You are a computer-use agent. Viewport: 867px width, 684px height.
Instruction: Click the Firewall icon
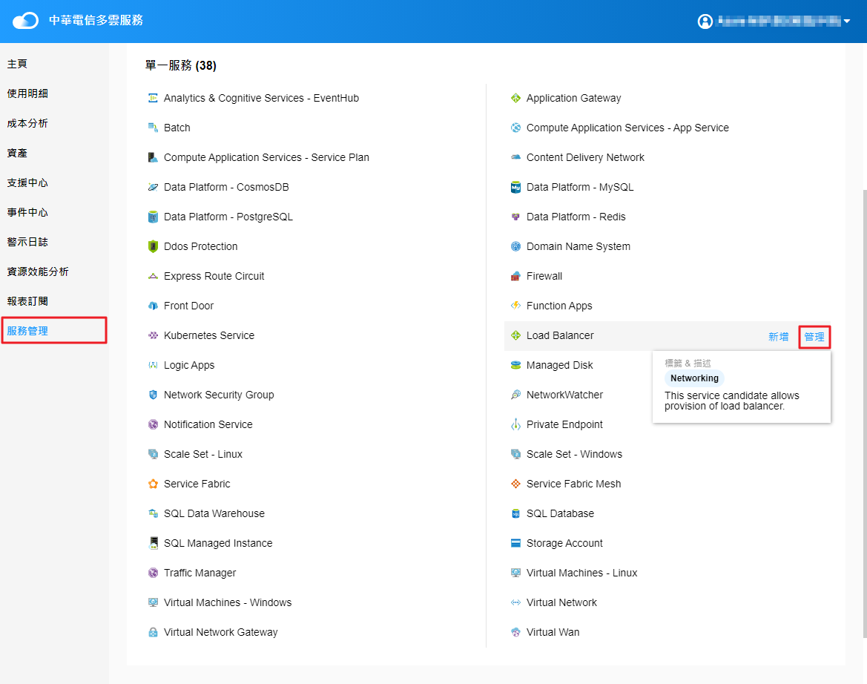(x=516, y=276)
